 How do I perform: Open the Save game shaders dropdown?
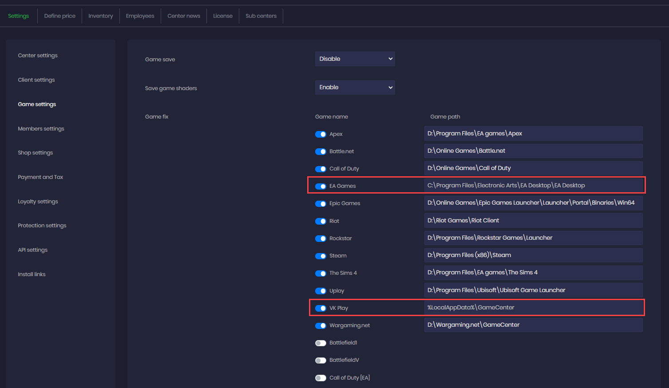[355, 87]
